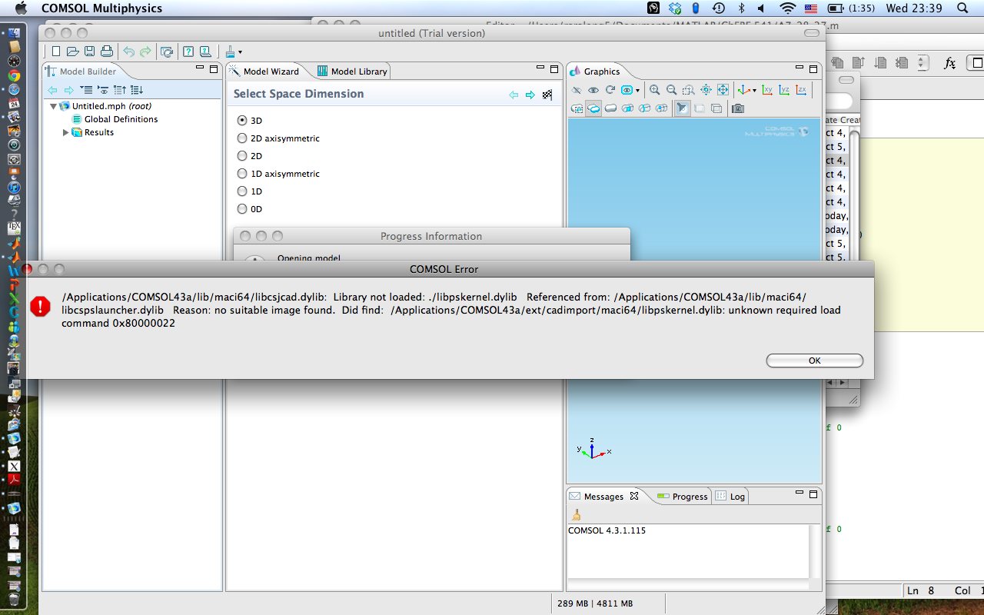Select the 0D radio button
Screen dimensions: 984x615
pyautogui.click(x=242, y=209)
